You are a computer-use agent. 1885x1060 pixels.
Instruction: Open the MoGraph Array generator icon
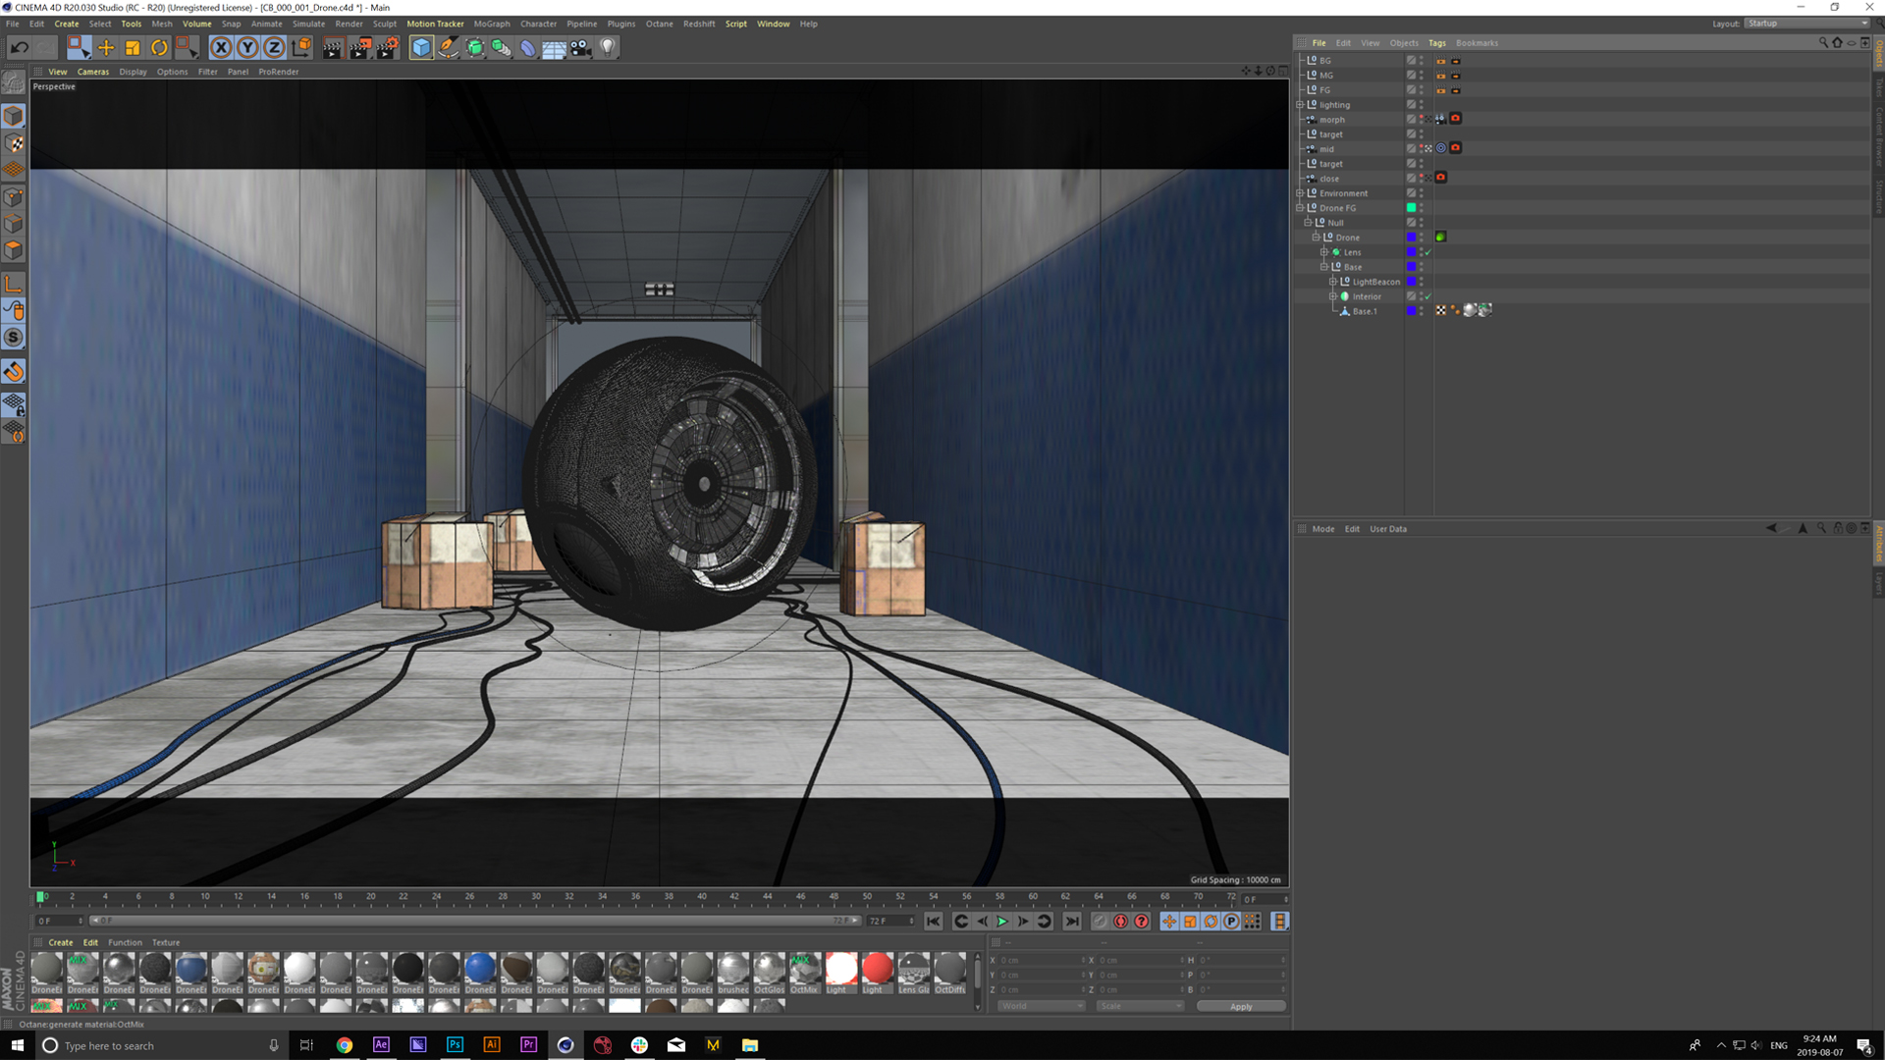coord(502,47)
